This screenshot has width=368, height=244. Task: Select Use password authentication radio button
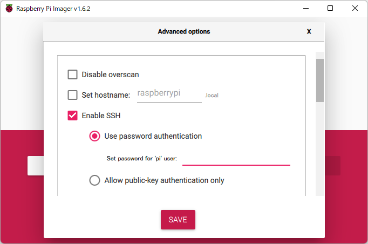click(x=94, y=136)
